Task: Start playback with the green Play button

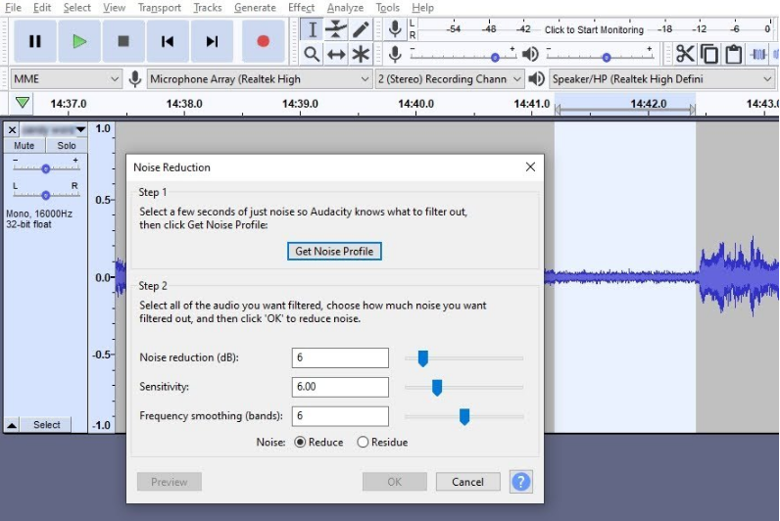Action: 79,41
